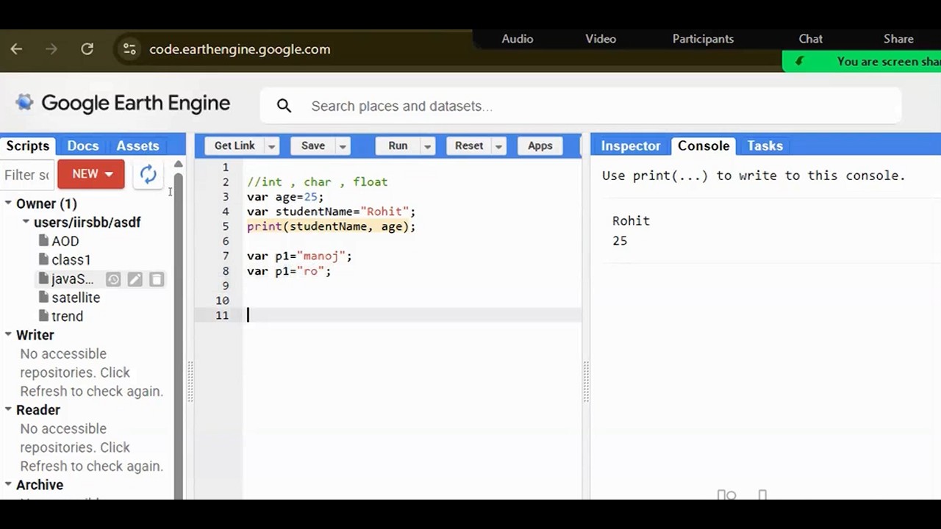Viewport: 941px width, 529px height.
Task: Show revision history for javaS script
Action: pyautogui.click(x=113, y=279)
